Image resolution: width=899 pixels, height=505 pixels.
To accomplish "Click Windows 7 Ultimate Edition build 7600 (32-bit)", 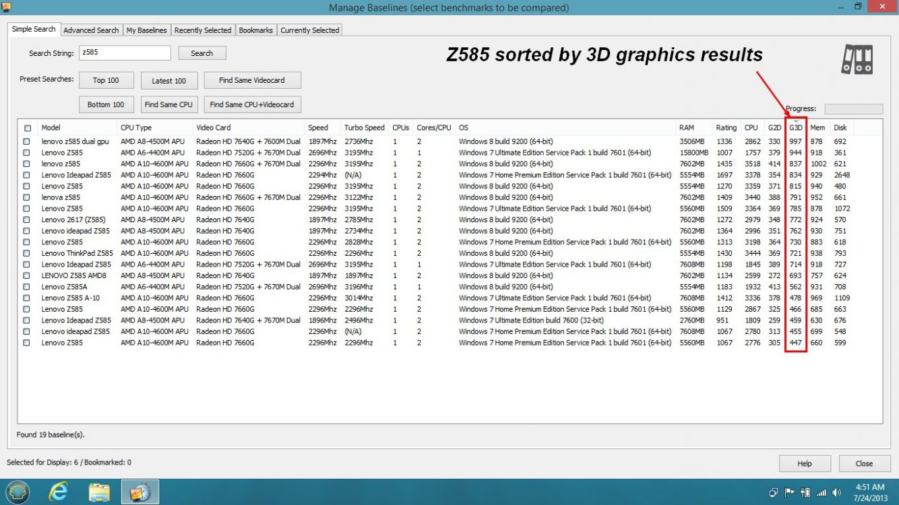I will (x=531, y=321).
